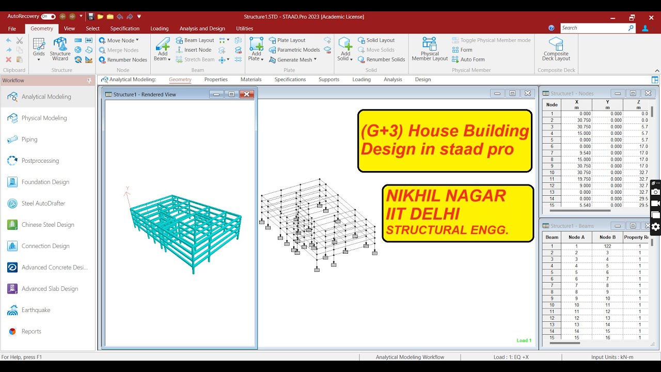This screenshot has width=661, height=372.
Task: Open Solid Layout
Action: (376, 40)
